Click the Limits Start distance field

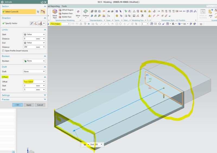pyautogui.click(x=34, y=39)
